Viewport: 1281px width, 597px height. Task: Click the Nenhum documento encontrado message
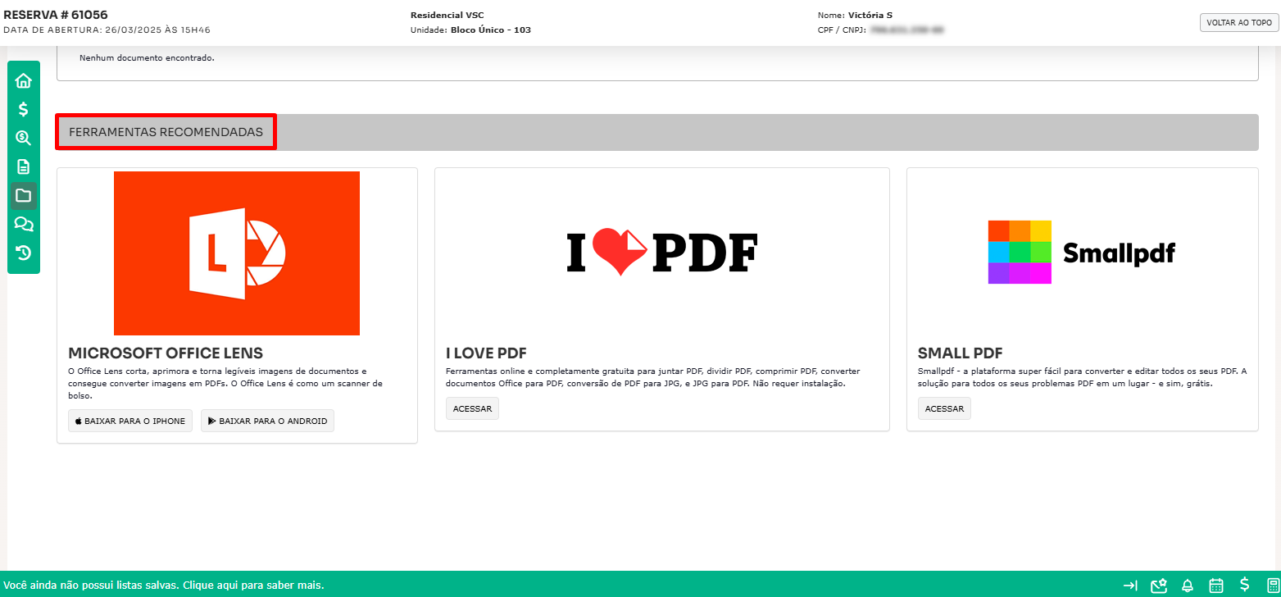pos(147,58)
